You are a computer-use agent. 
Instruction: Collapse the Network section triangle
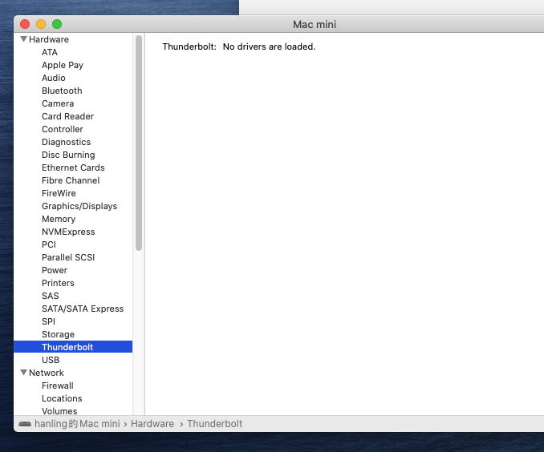click(23, 373)
